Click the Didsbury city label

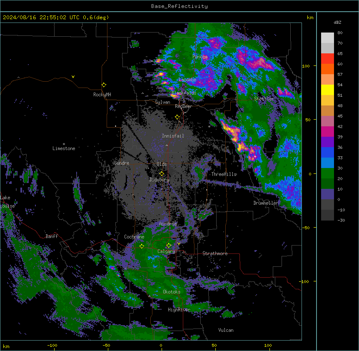click(x=160, y=180)
